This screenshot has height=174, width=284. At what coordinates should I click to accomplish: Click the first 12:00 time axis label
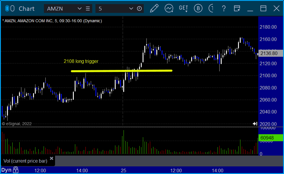coord(40,170)
